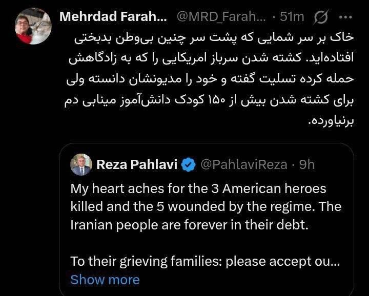Open the Mehrdad Farah display name

tap(113, 17)
